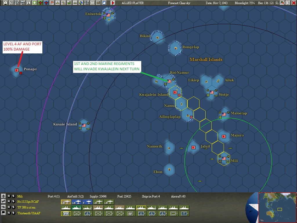Open the globe icon in toolbar
Image resolution: width=297 pixels, height=223 pixels.
pos(81,3)
